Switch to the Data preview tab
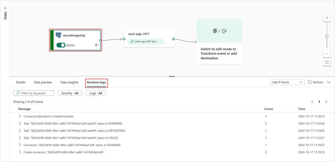335x162 pixels. [x=43, y=82]
